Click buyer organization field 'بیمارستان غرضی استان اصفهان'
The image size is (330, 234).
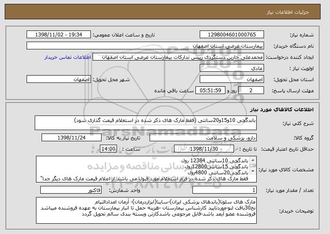tap(145, 46)
